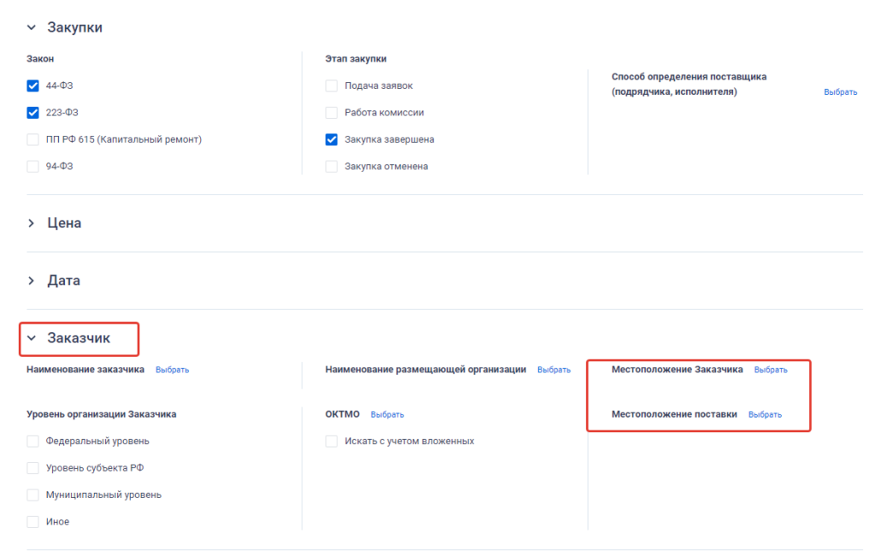Click Выбрать for Способ определения поставщика
875x551 pixels.
point(840,91)
